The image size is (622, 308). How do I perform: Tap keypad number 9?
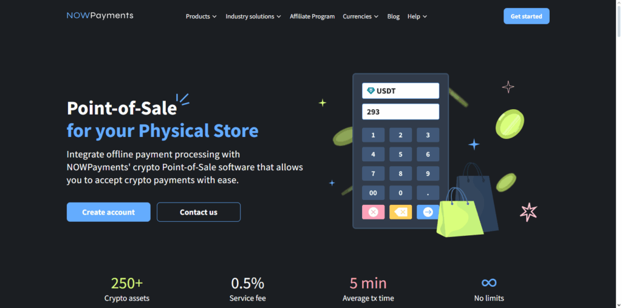428,173
